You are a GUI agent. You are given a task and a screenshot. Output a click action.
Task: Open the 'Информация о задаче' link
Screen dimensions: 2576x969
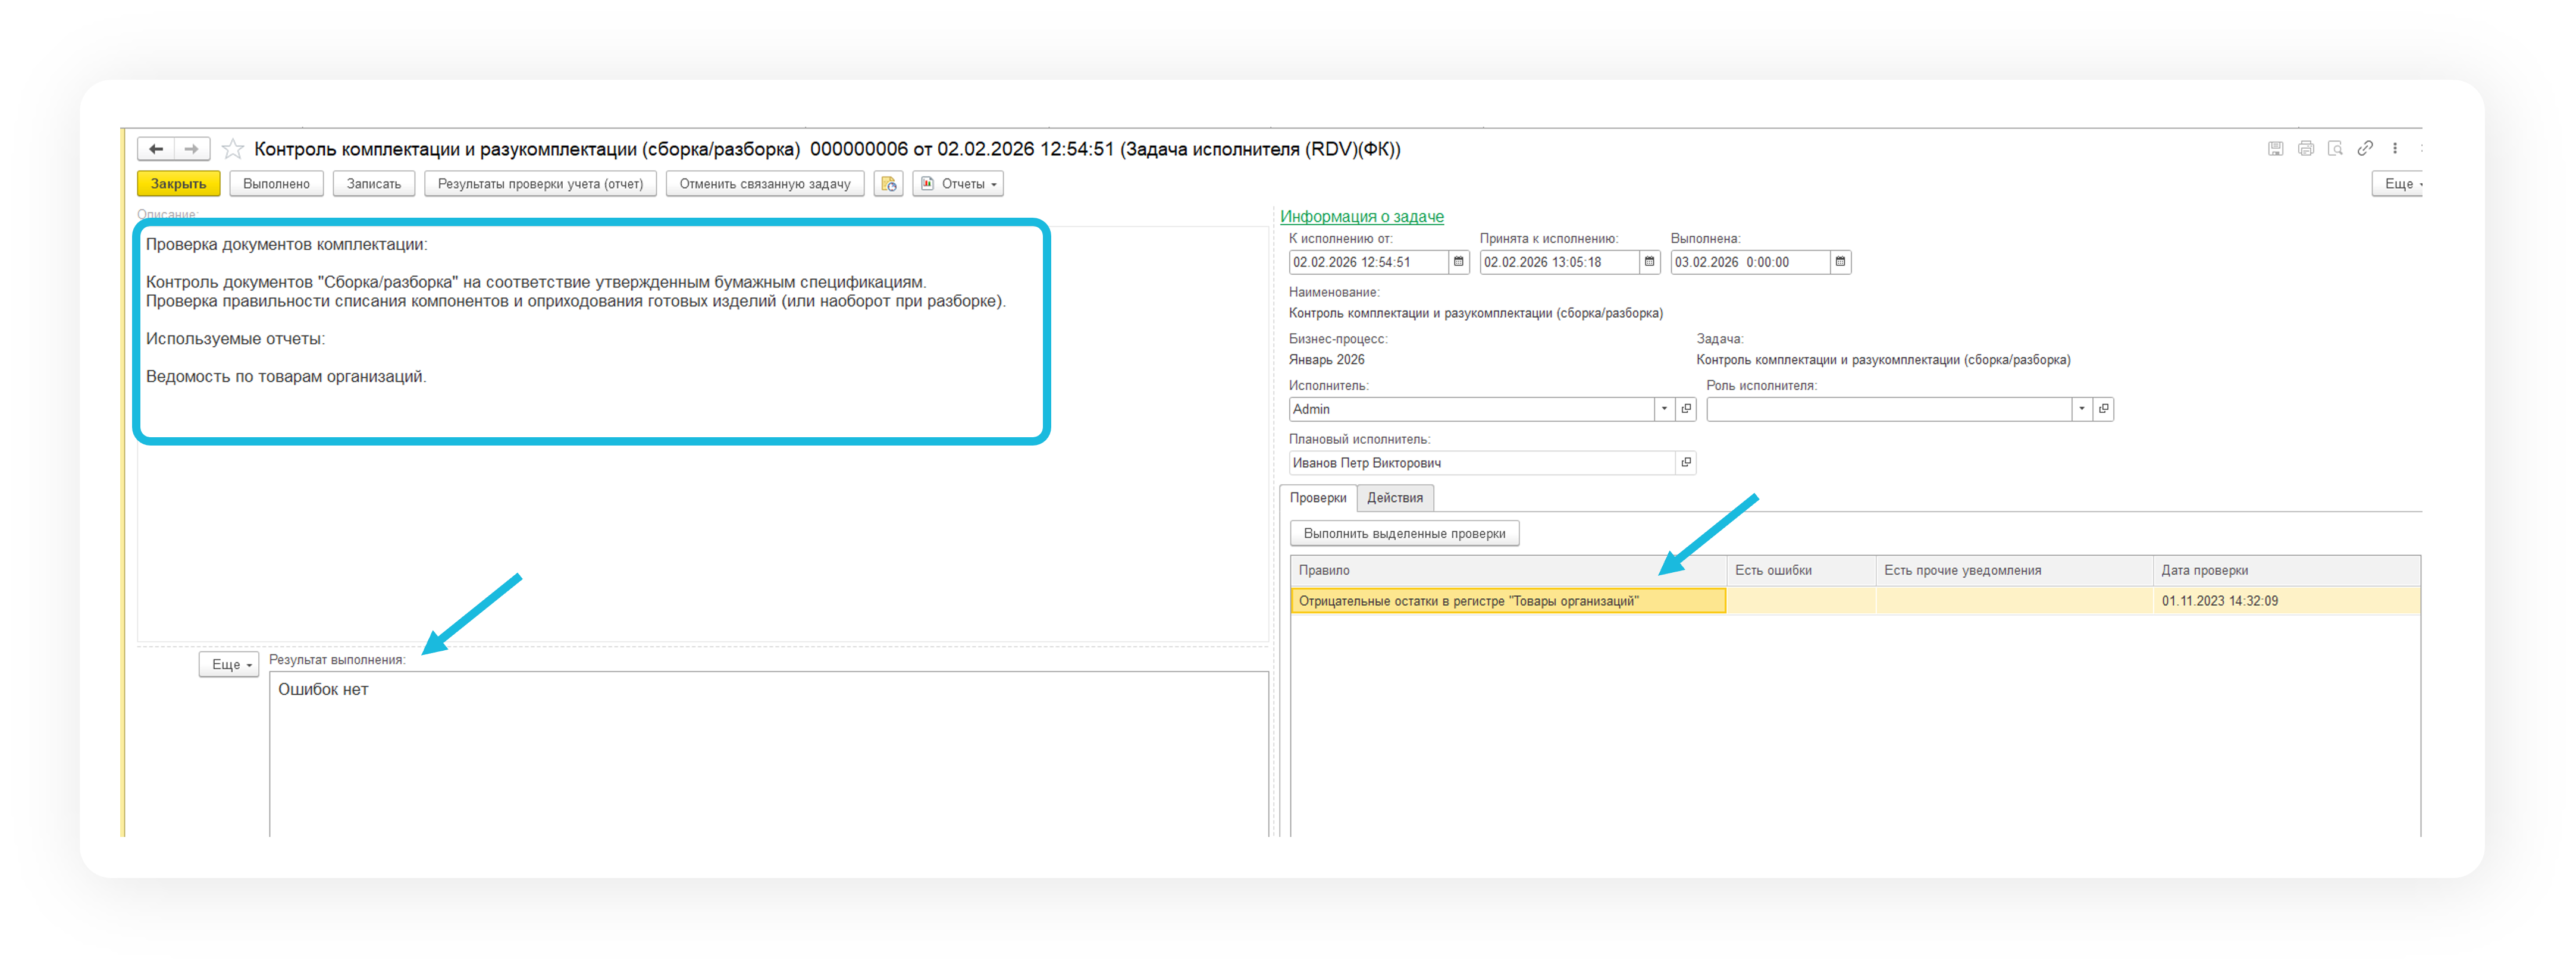tap(1361, 217)
